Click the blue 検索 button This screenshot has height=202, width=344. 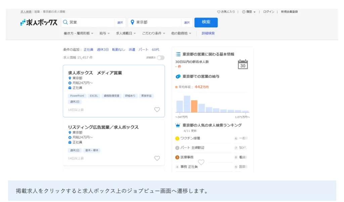coord(206,23)
